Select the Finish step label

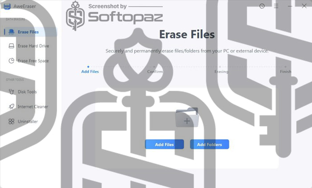(286, 72)
